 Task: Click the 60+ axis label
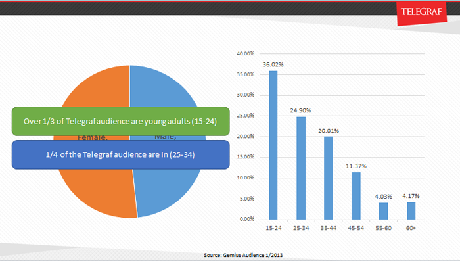point(411,228)
